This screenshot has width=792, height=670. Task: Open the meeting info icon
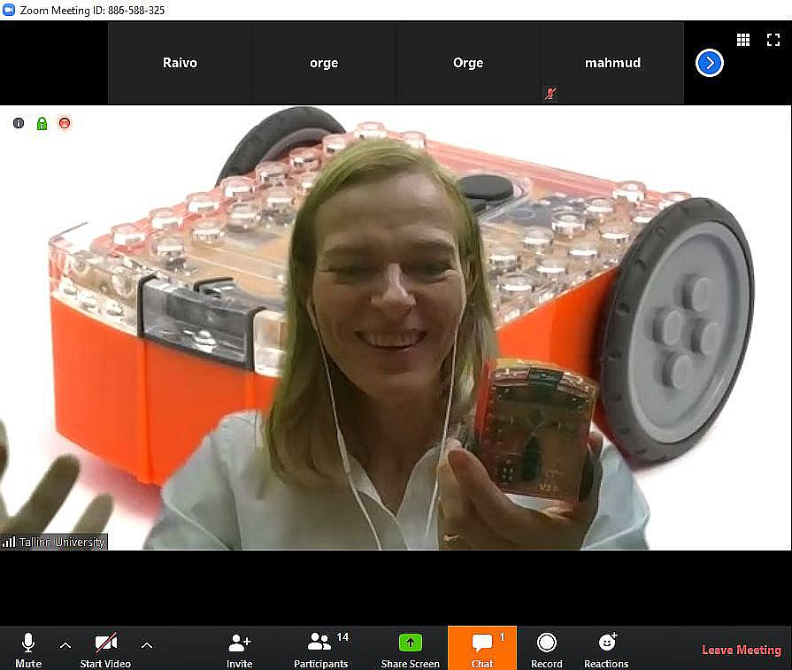18,123
